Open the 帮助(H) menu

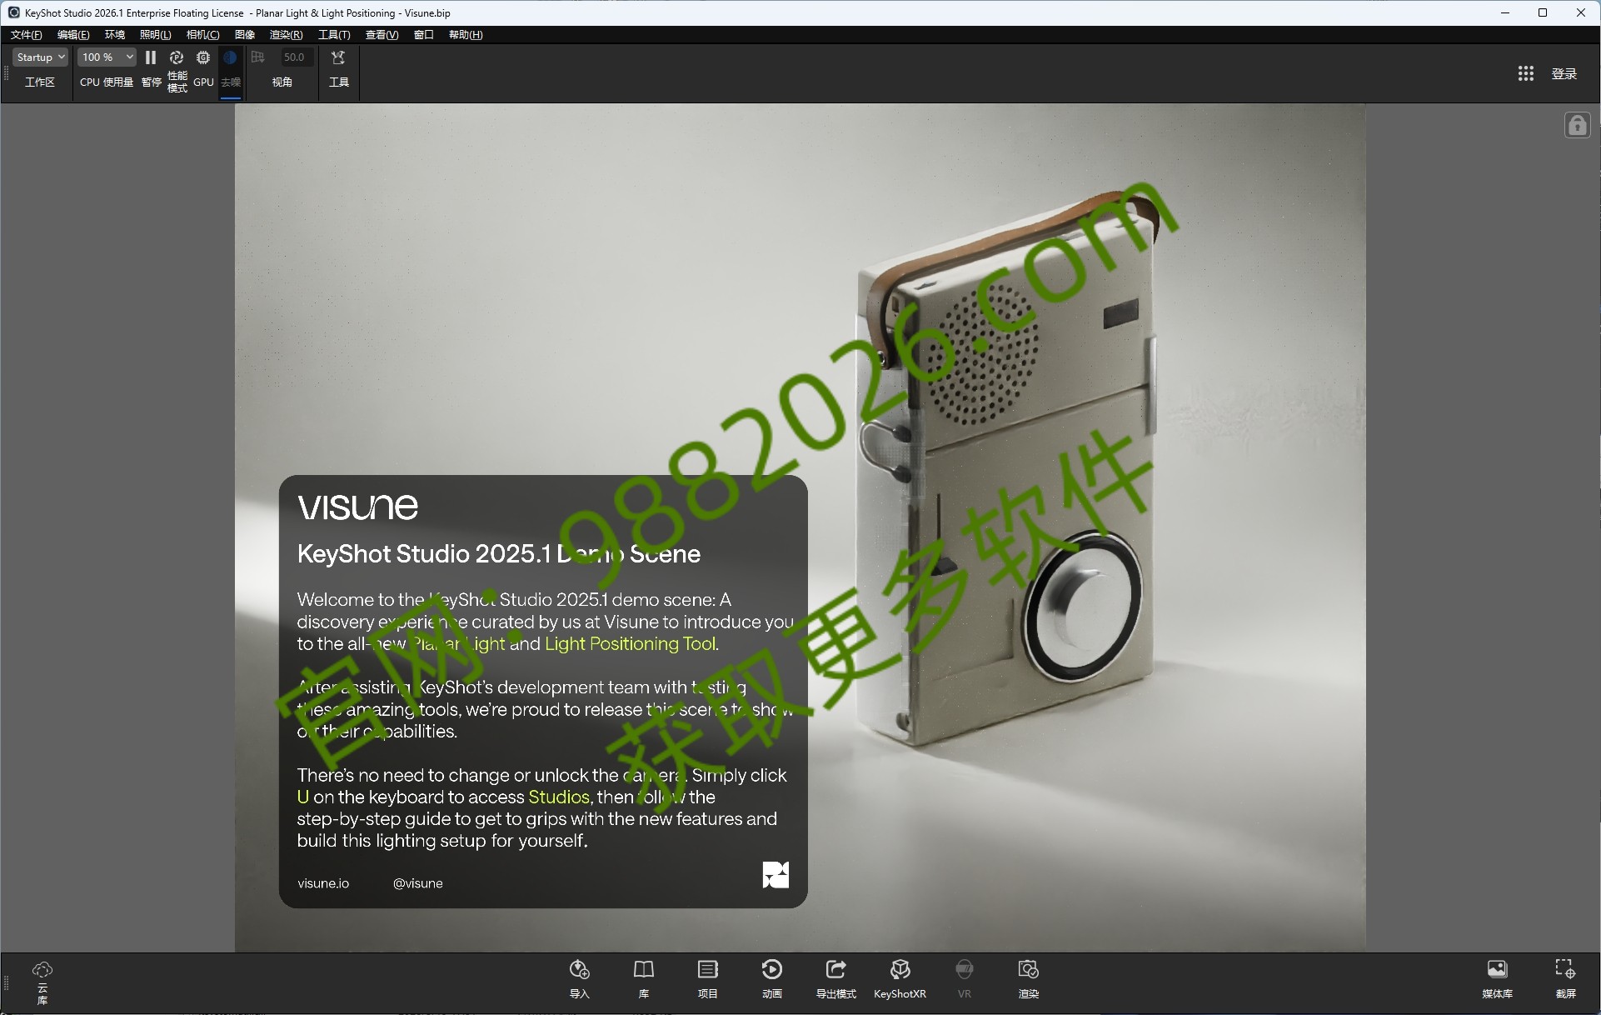(466, 35)
